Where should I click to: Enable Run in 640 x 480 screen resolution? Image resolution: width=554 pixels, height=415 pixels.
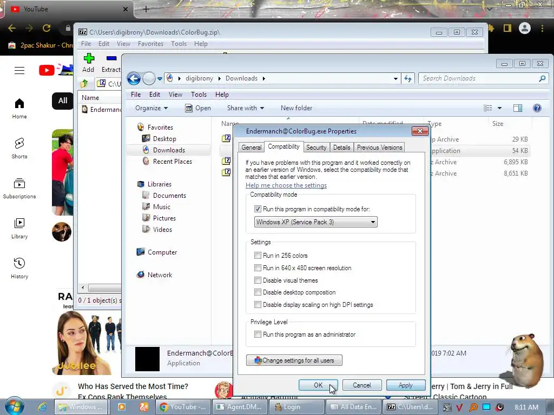[258, 268]
